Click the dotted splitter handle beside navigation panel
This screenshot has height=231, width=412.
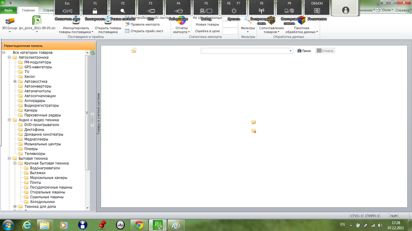pos(93,120)
